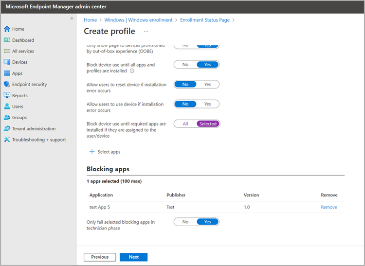Click the Users icon in sidebar
The image size is (365, 266).
[x=7, y=106]
